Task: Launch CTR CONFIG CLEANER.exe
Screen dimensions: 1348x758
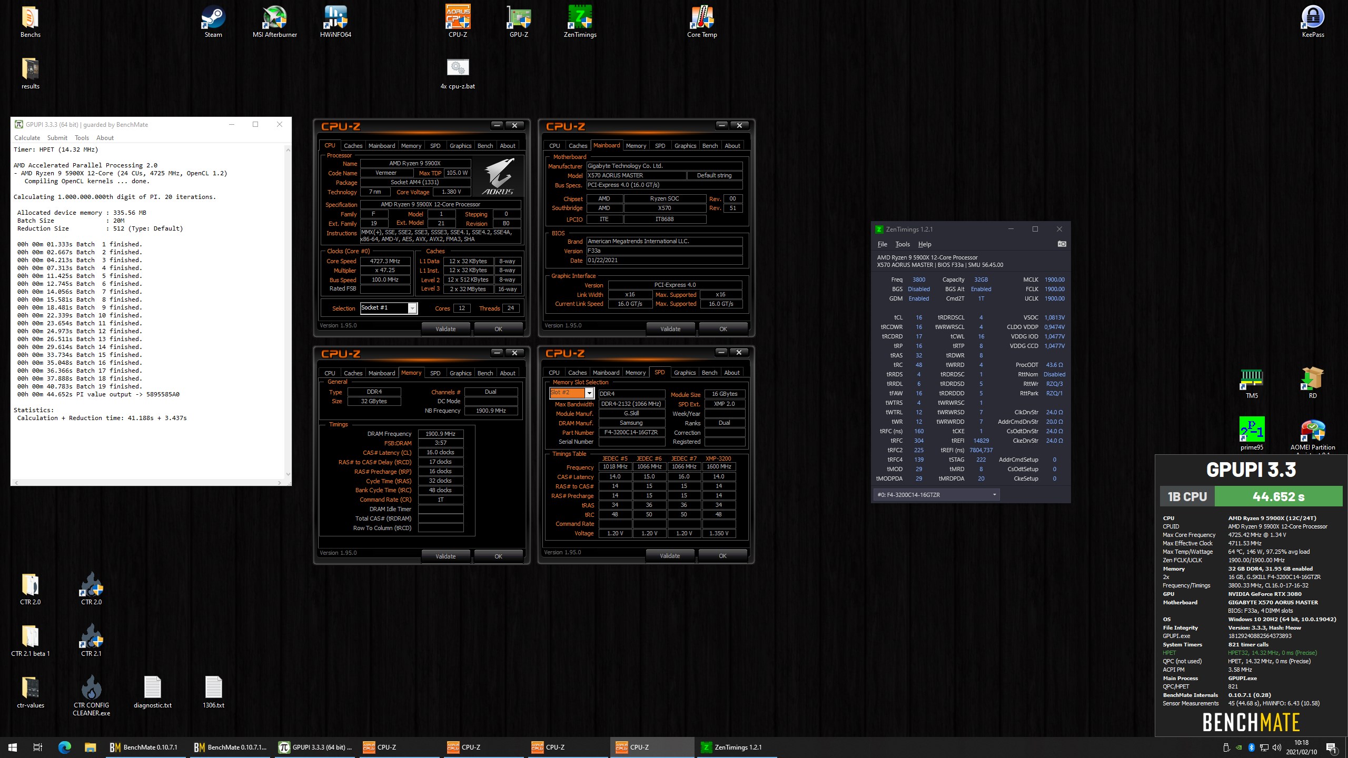Action: point(91,696)
